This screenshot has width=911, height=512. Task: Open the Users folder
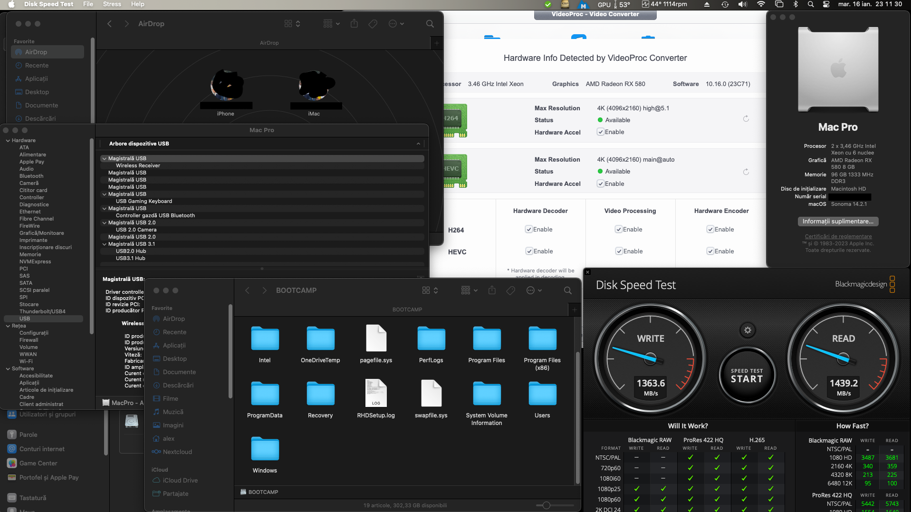542,400
